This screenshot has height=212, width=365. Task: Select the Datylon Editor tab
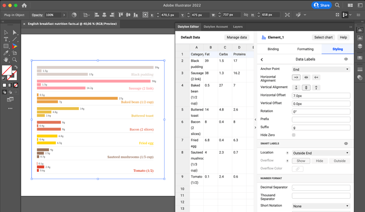coord(188,26)
